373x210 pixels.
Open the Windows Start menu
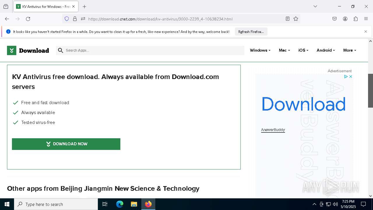7,204
